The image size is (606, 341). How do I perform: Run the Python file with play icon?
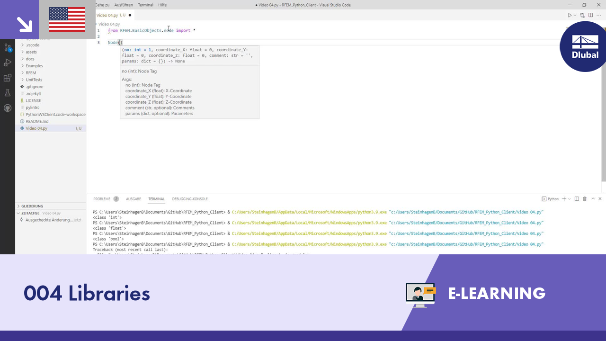(570, 15)
